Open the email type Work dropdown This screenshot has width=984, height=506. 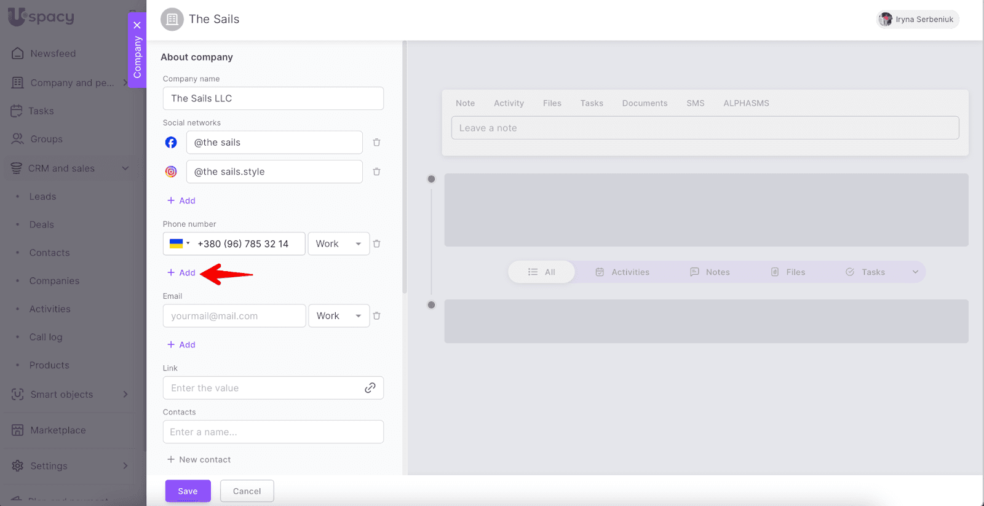[338, 316]
